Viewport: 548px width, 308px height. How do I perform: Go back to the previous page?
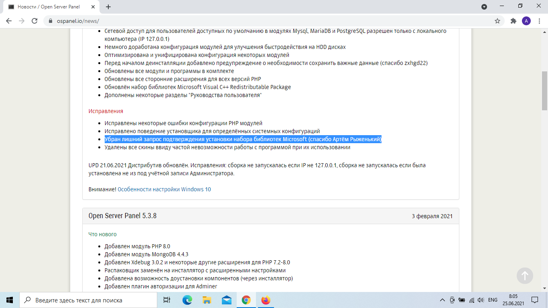pyautogui.click(x=9, y=21)
